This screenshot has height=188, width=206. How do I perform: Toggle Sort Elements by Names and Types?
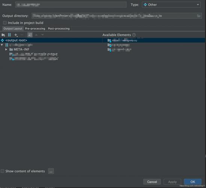point(30,35)
